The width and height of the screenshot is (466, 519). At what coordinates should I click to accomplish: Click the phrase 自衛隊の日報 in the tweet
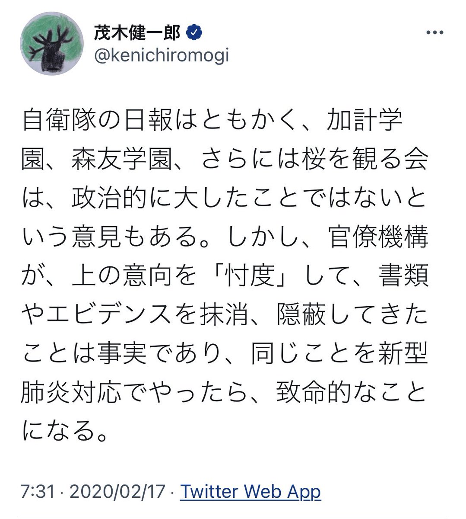[98, 122]
